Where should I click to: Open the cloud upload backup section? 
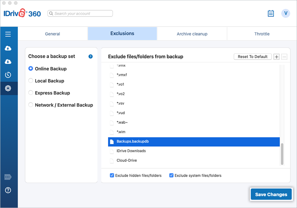tap(8, 48)
